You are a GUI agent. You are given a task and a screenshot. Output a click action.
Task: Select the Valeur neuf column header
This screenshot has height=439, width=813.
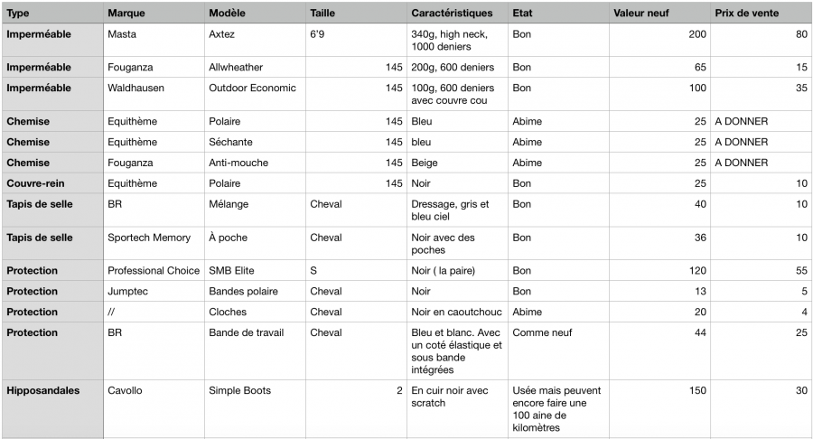[x=660, y=13]
